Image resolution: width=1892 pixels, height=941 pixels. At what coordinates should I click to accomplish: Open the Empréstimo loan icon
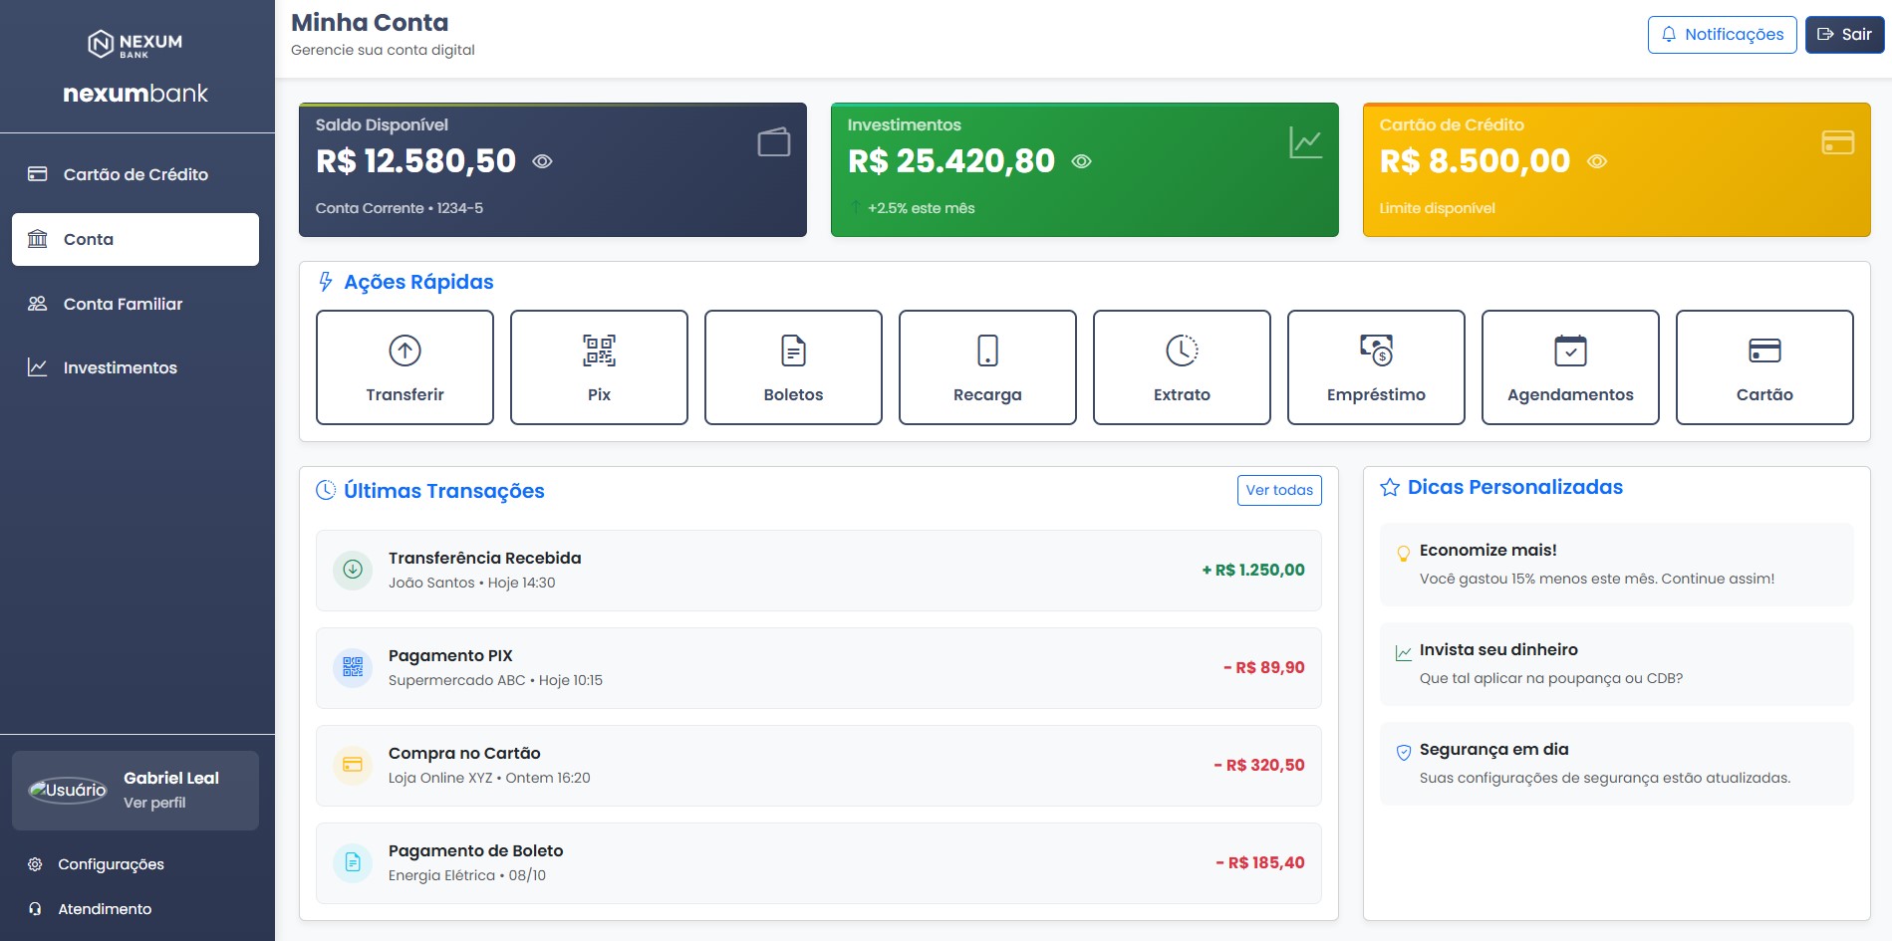coord(1376,351)
